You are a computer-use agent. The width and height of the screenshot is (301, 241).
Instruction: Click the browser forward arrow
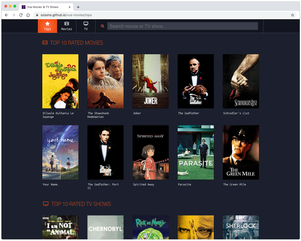(x=14, y=15)
